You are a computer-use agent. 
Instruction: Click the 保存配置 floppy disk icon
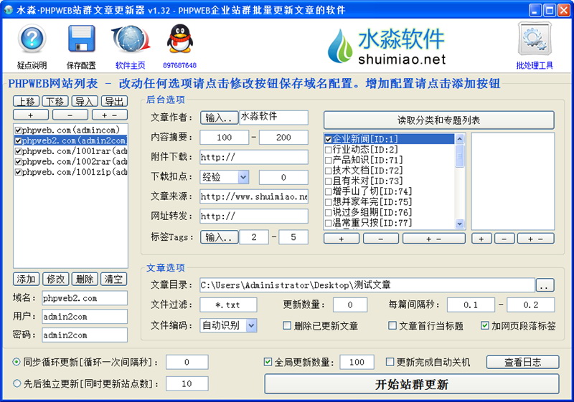click(81, 39)
